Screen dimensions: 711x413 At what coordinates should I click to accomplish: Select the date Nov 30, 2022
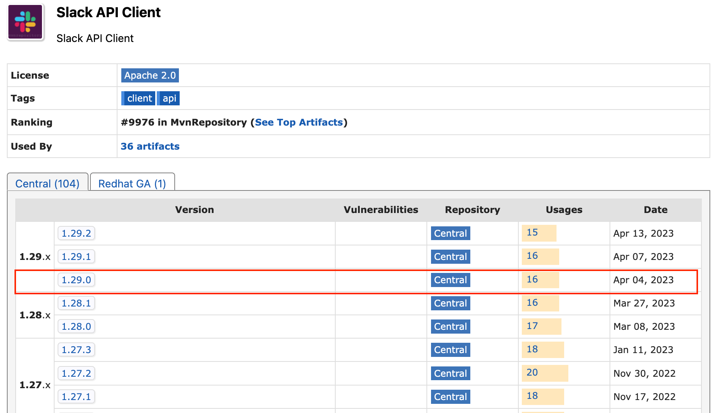pyautogui.click(x=645, y=374)
